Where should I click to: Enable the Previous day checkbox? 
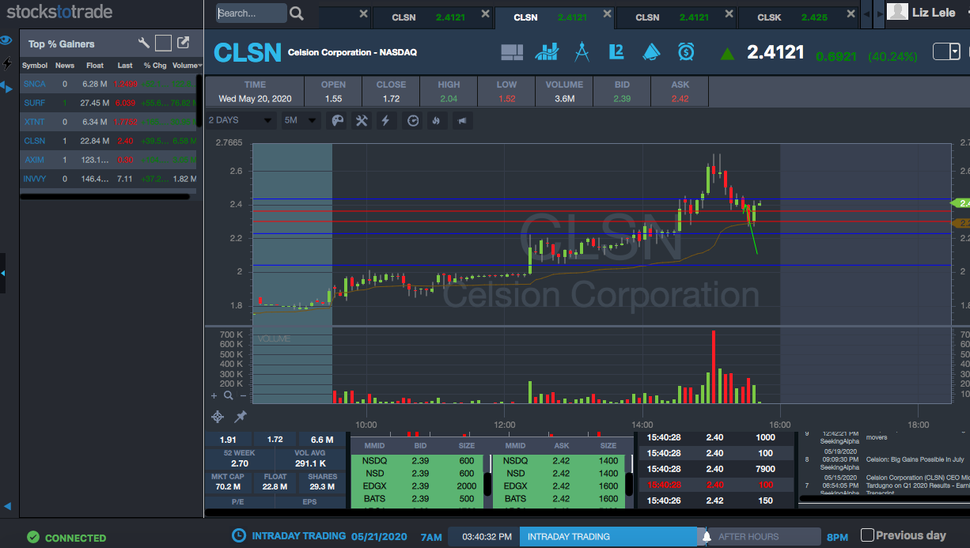tap(867, 535)
